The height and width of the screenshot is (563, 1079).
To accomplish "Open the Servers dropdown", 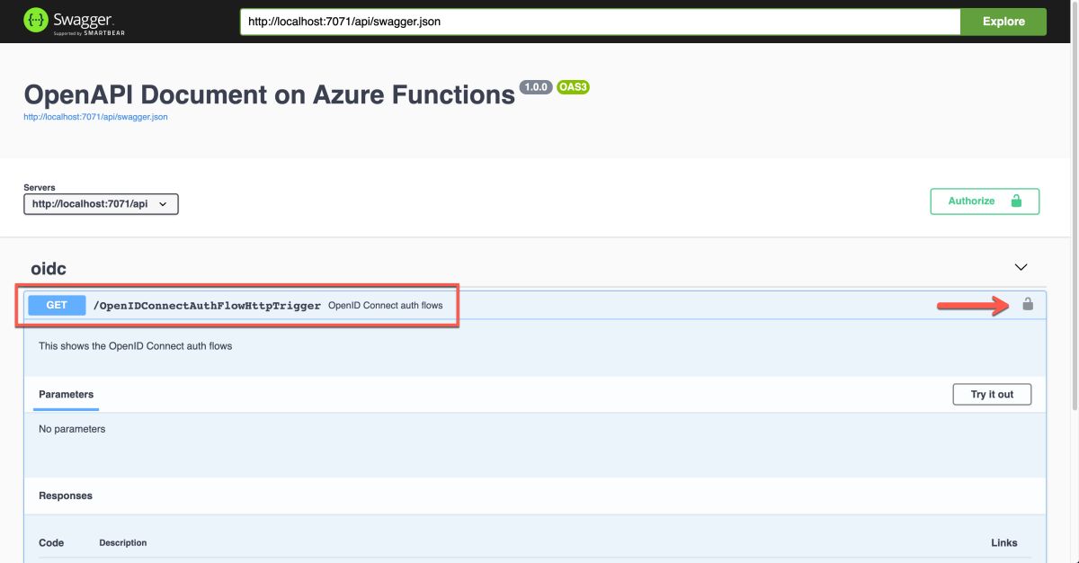I will tap(101, 204).
